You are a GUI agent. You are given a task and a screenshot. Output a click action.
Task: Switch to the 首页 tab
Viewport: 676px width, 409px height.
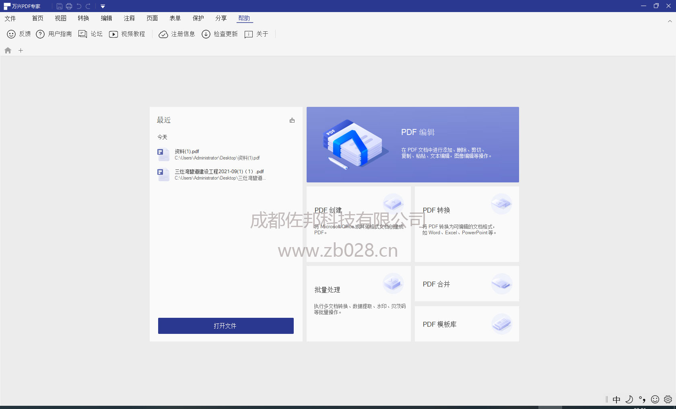(37, 18)
